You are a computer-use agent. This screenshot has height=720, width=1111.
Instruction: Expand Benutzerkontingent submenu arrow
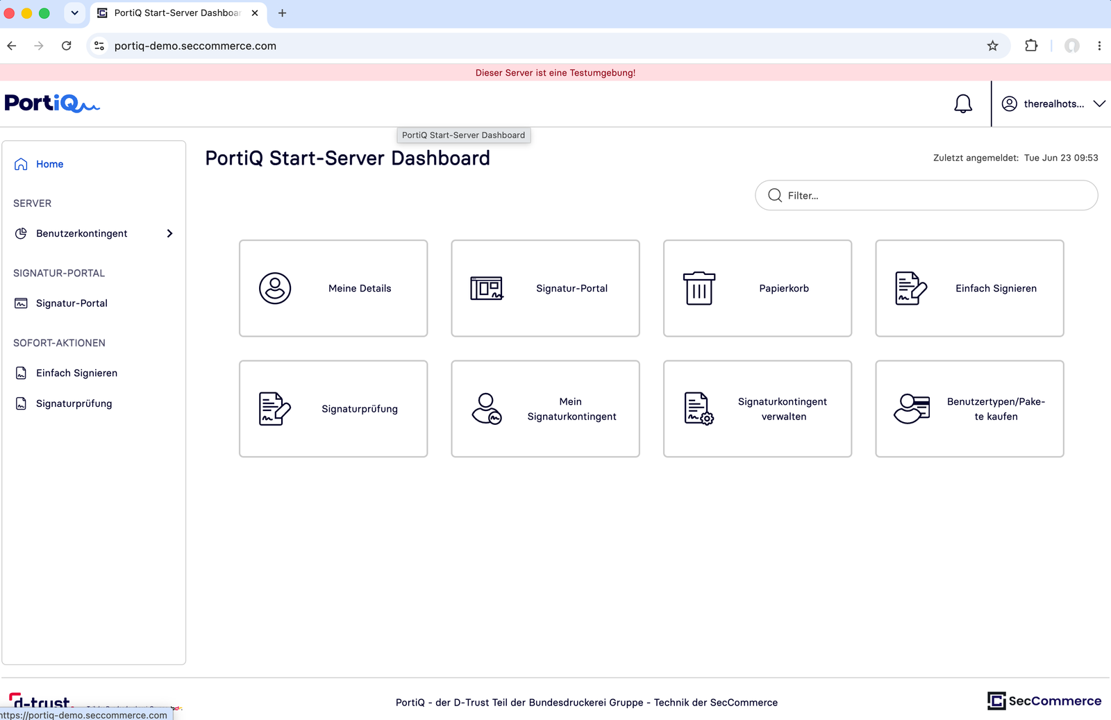click(x=169, y=233)
